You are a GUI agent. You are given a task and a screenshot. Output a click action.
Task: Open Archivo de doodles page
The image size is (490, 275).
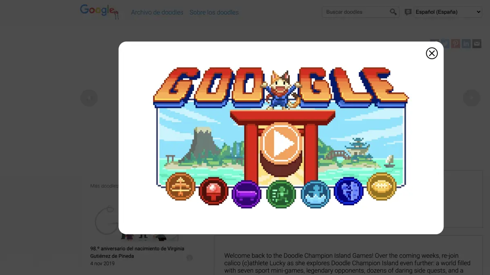[x=157, y=12]
